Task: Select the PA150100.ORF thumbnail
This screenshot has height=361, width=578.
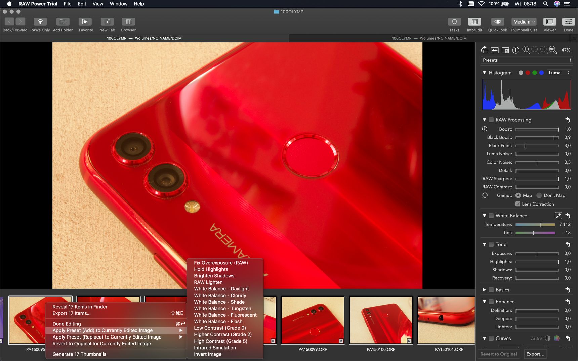Action: (x=381, y=320)
